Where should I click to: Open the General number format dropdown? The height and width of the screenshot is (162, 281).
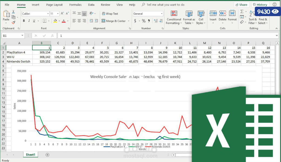pos(162,13)
